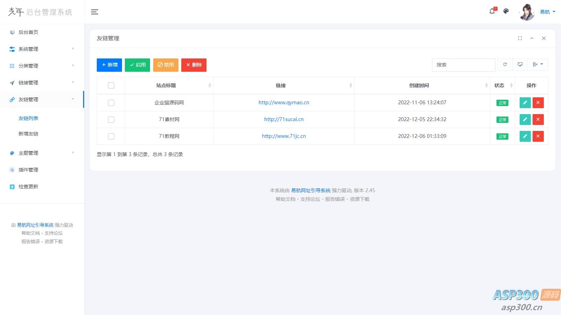
Task: Collapse the 友链管理 card with chevron
Action: point(532,38)
